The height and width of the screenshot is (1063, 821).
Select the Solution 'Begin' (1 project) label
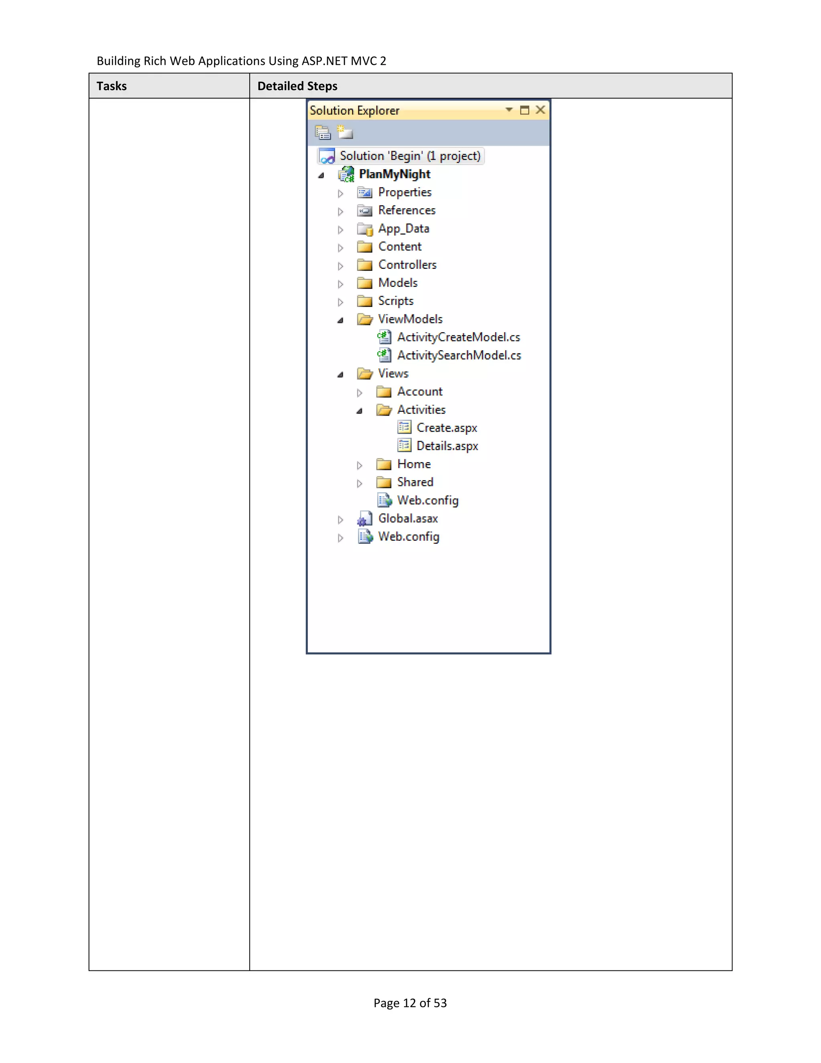coord(410,156)
